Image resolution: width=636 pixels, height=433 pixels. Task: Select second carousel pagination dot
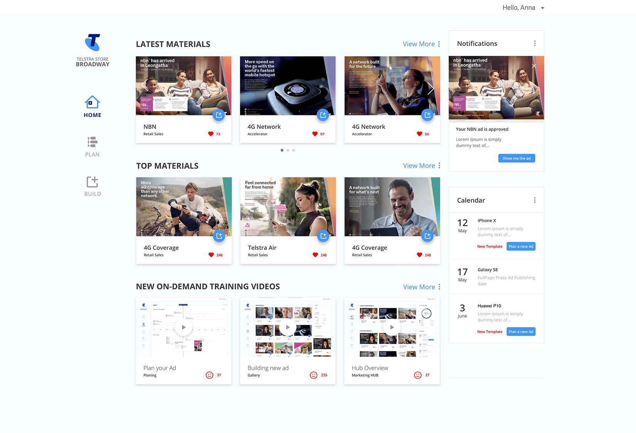pos(288,150)
